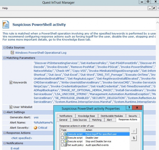Open the dialog's question mark help button
Viewport: 159px width, 150px height.
click(x=129, y=108)
